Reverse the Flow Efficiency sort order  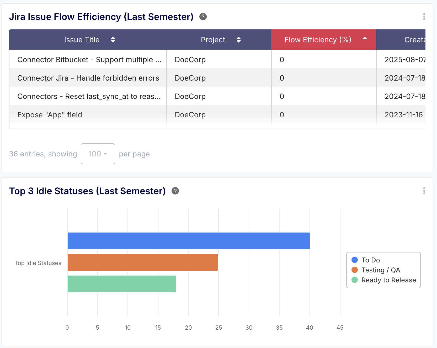coord(365,40)
